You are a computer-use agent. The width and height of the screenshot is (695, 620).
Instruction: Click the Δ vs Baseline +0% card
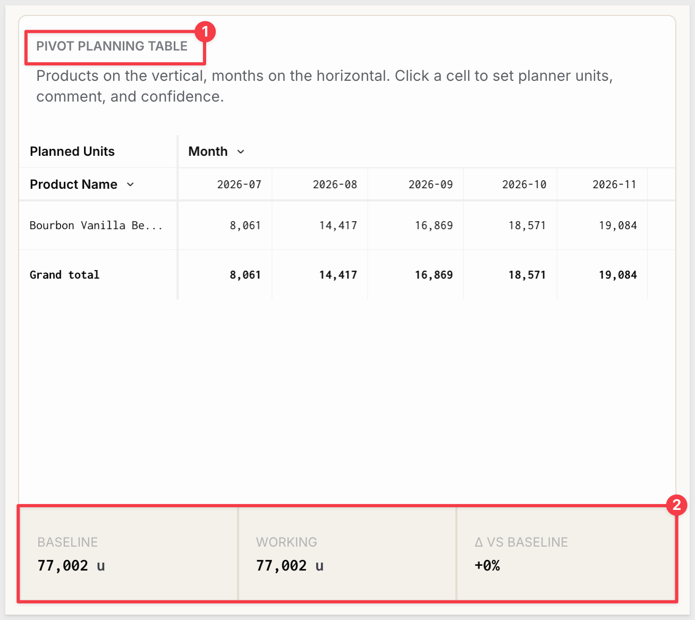566,554
